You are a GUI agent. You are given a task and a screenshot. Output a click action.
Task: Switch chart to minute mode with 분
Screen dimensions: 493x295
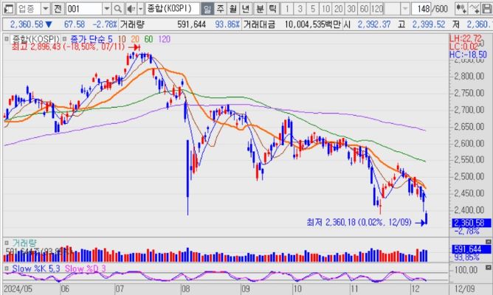point(260,9)
